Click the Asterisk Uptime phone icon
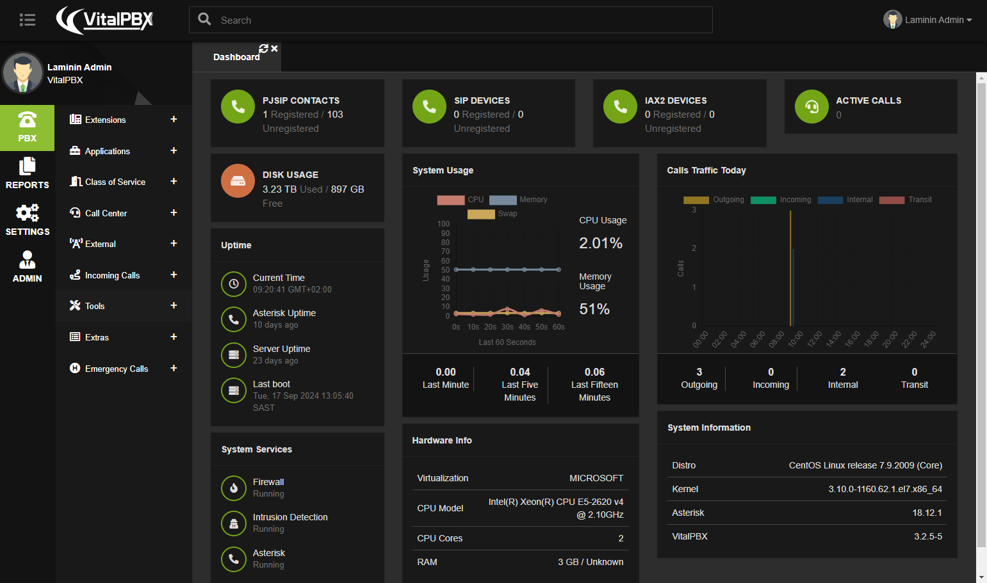 (x=234, y=319)
